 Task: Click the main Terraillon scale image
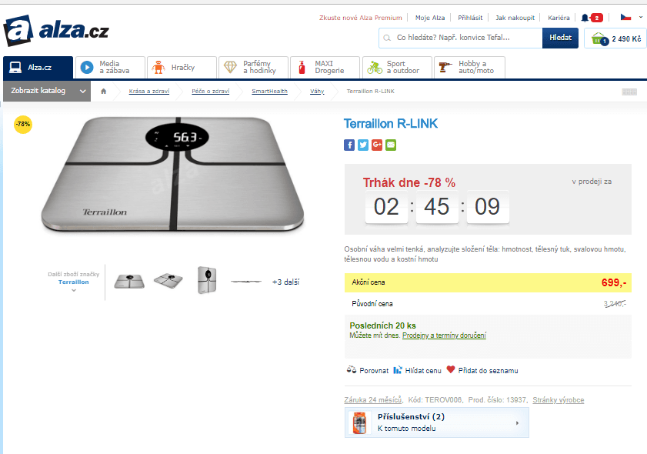tap(172, 173)
